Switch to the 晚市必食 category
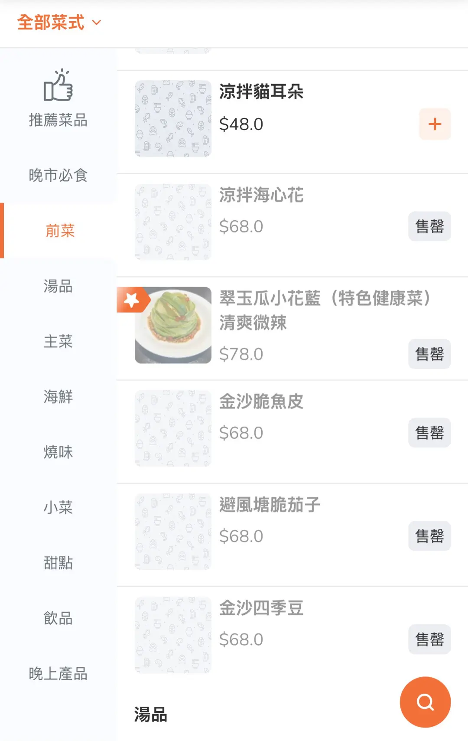 pyautogui.click(x=58, y=176)
